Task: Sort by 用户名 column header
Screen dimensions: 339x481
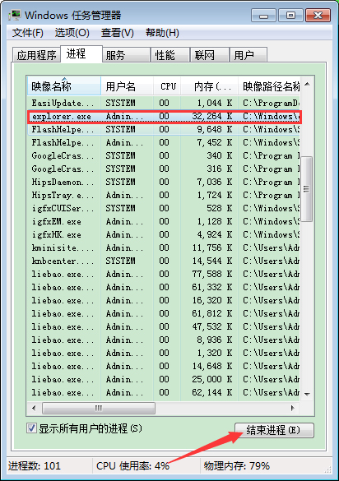Action: [x=127, y=86]
